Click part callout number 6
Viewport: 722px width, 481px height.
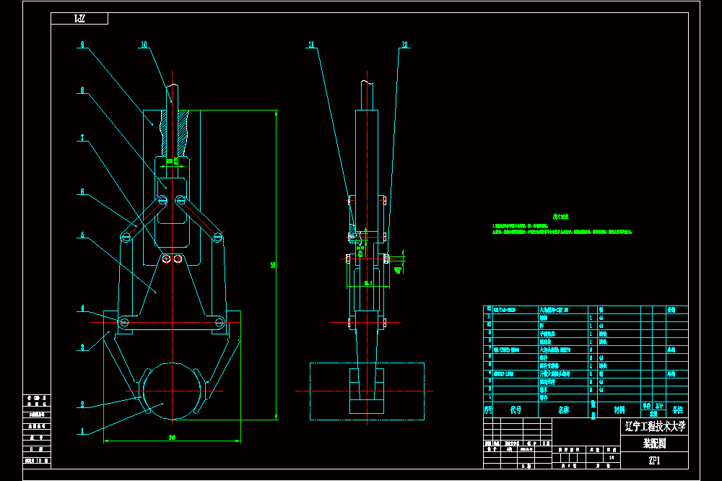(x=82, y=191)
